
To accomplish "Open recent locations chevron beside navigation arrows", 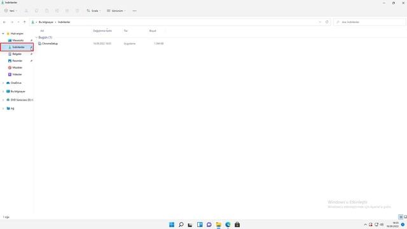I will [x=18, y=22].
